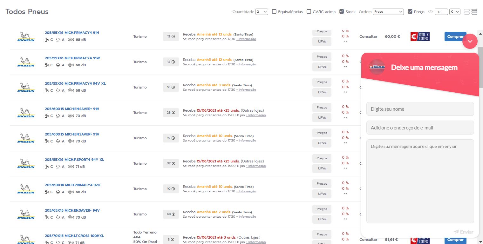
Task: Switch to the list view layout icon
Action: [x=474, y=12]
